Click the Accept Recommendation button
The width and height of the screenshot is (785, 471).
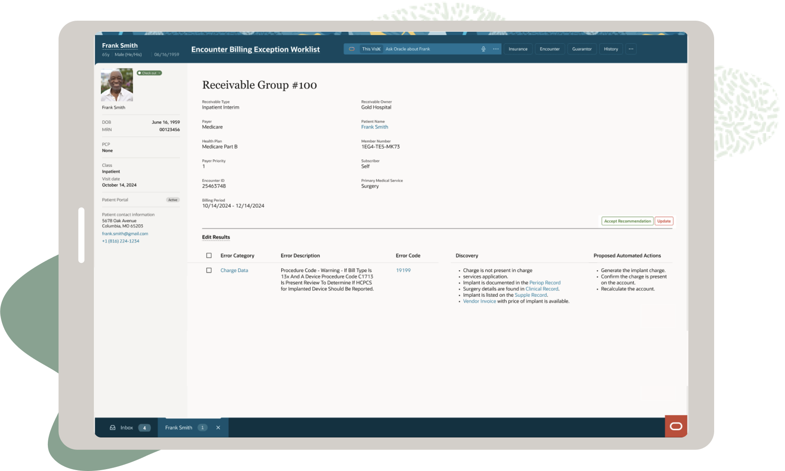tap(628, 221)
